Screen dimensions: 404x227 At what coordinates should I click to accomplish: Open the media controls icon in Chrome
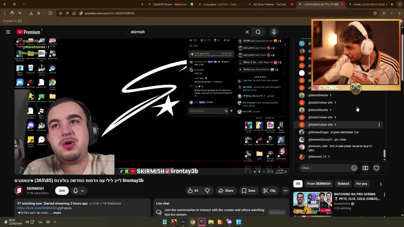(20, 13)
